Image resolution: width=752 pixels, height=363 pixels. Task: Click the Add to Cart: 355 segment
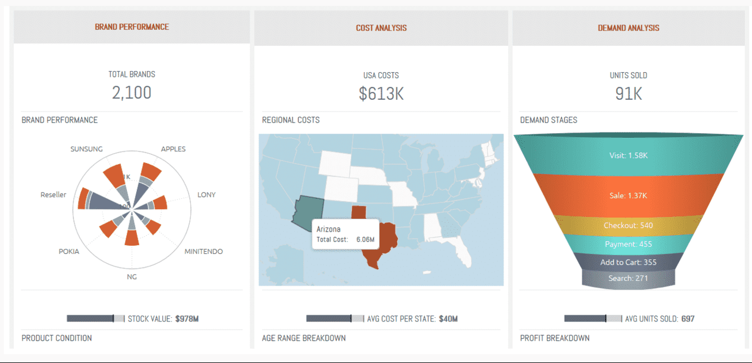(629, 262)
